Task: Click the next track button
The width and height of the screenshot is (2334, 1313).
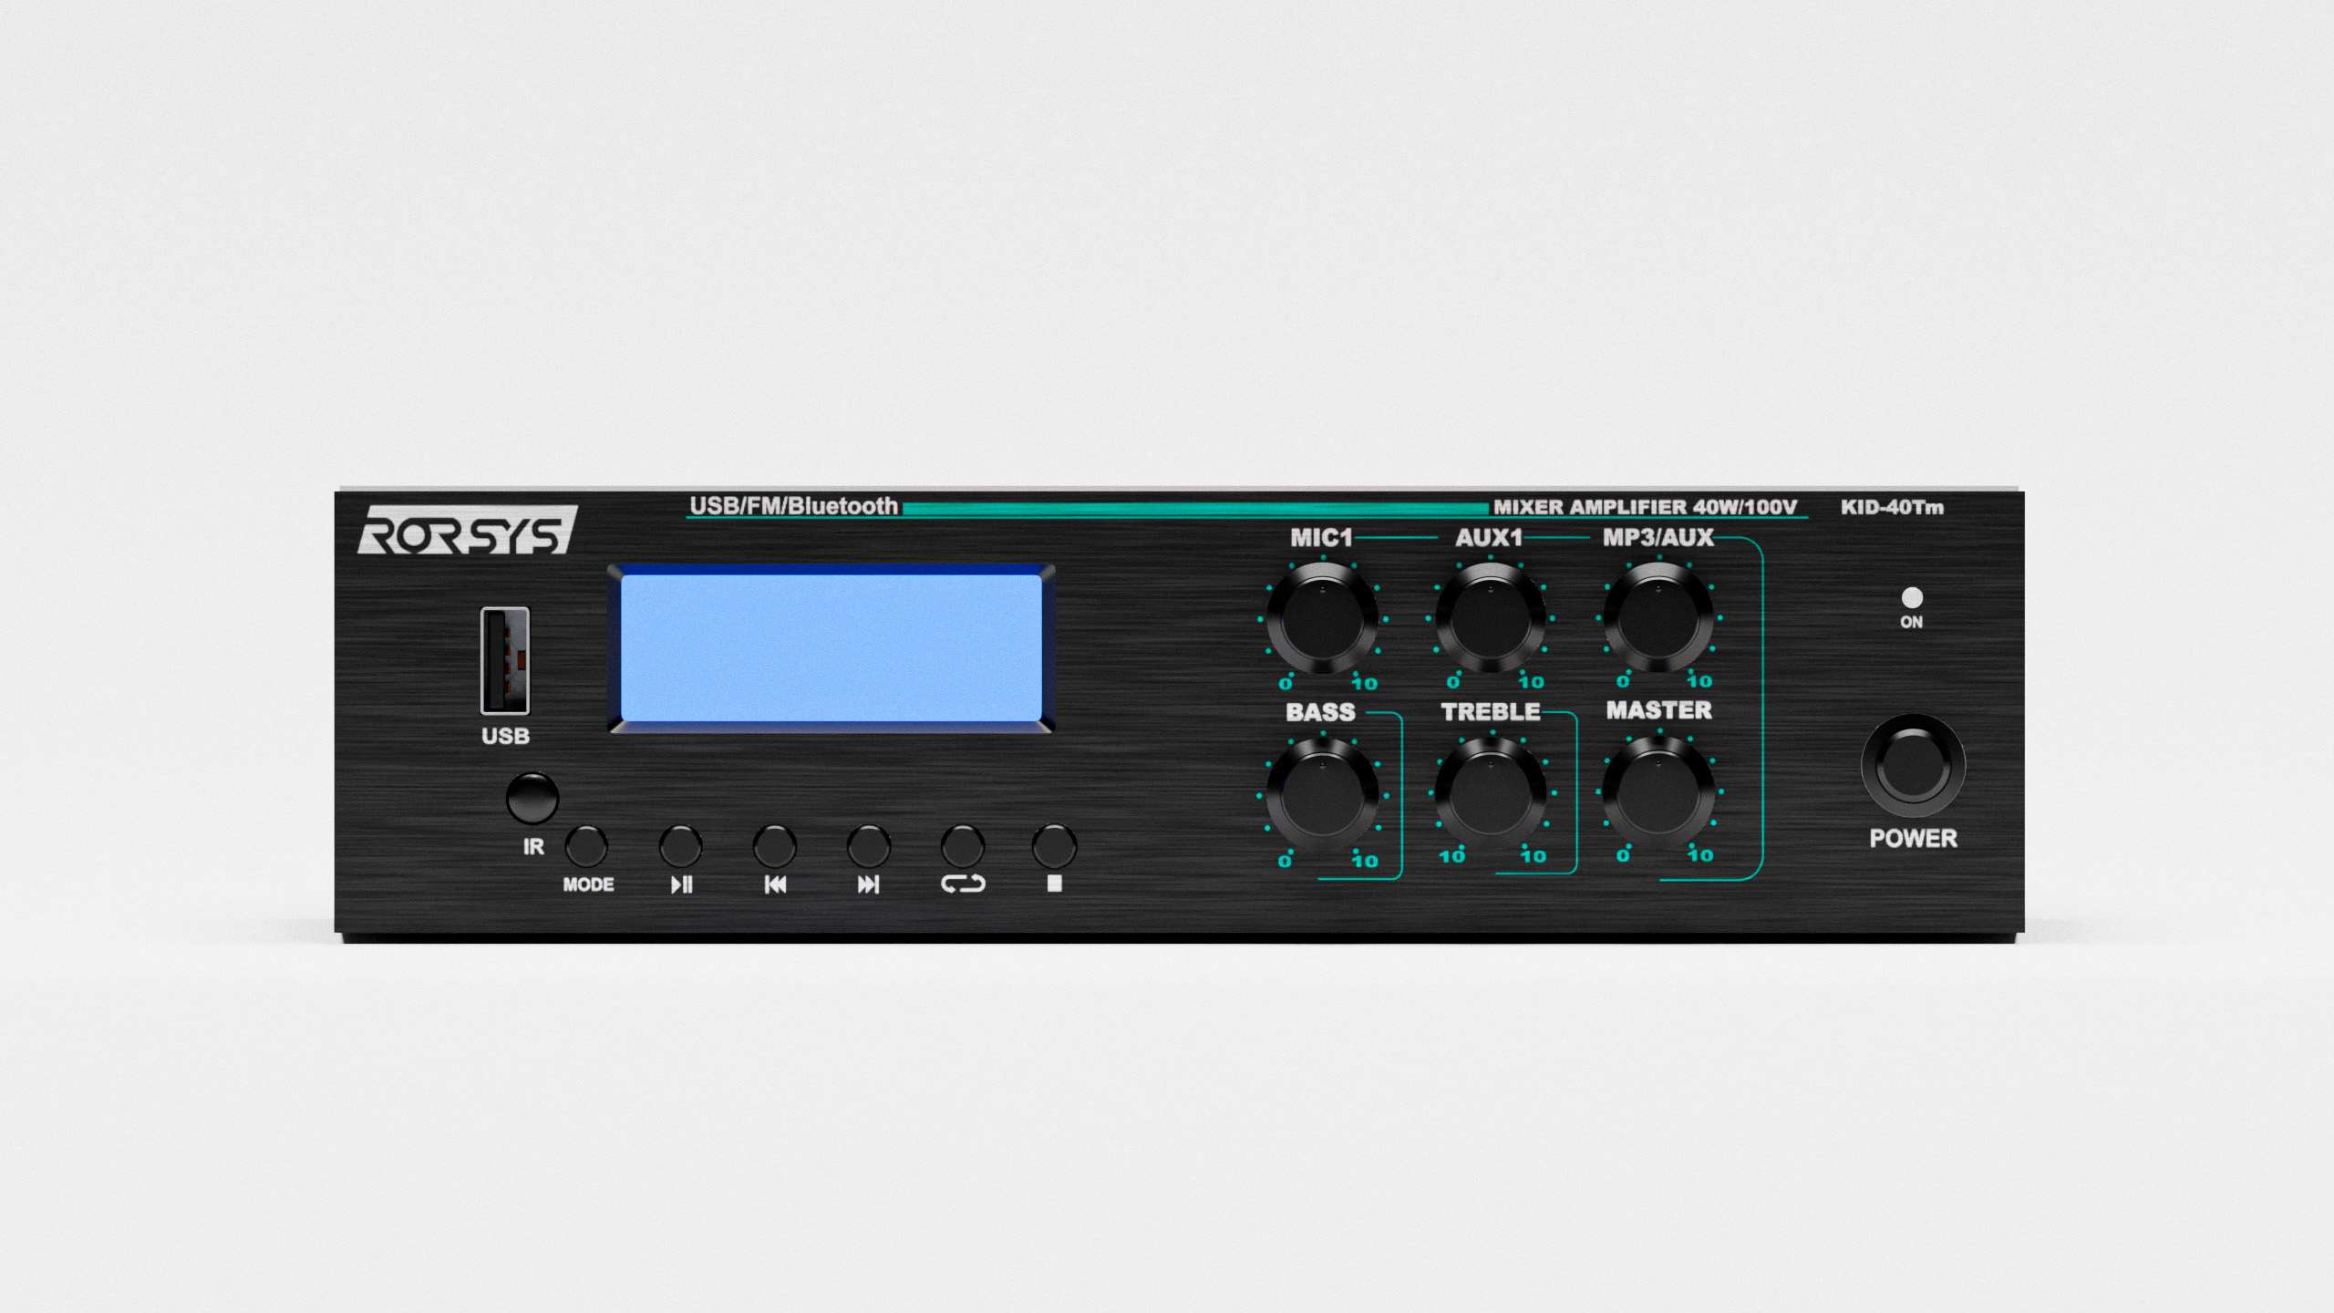Action: 868,846
